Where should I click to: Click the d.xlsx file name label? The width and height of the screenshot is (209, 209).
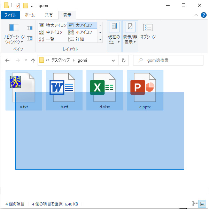pyautogui.click(x=105, y=107)
